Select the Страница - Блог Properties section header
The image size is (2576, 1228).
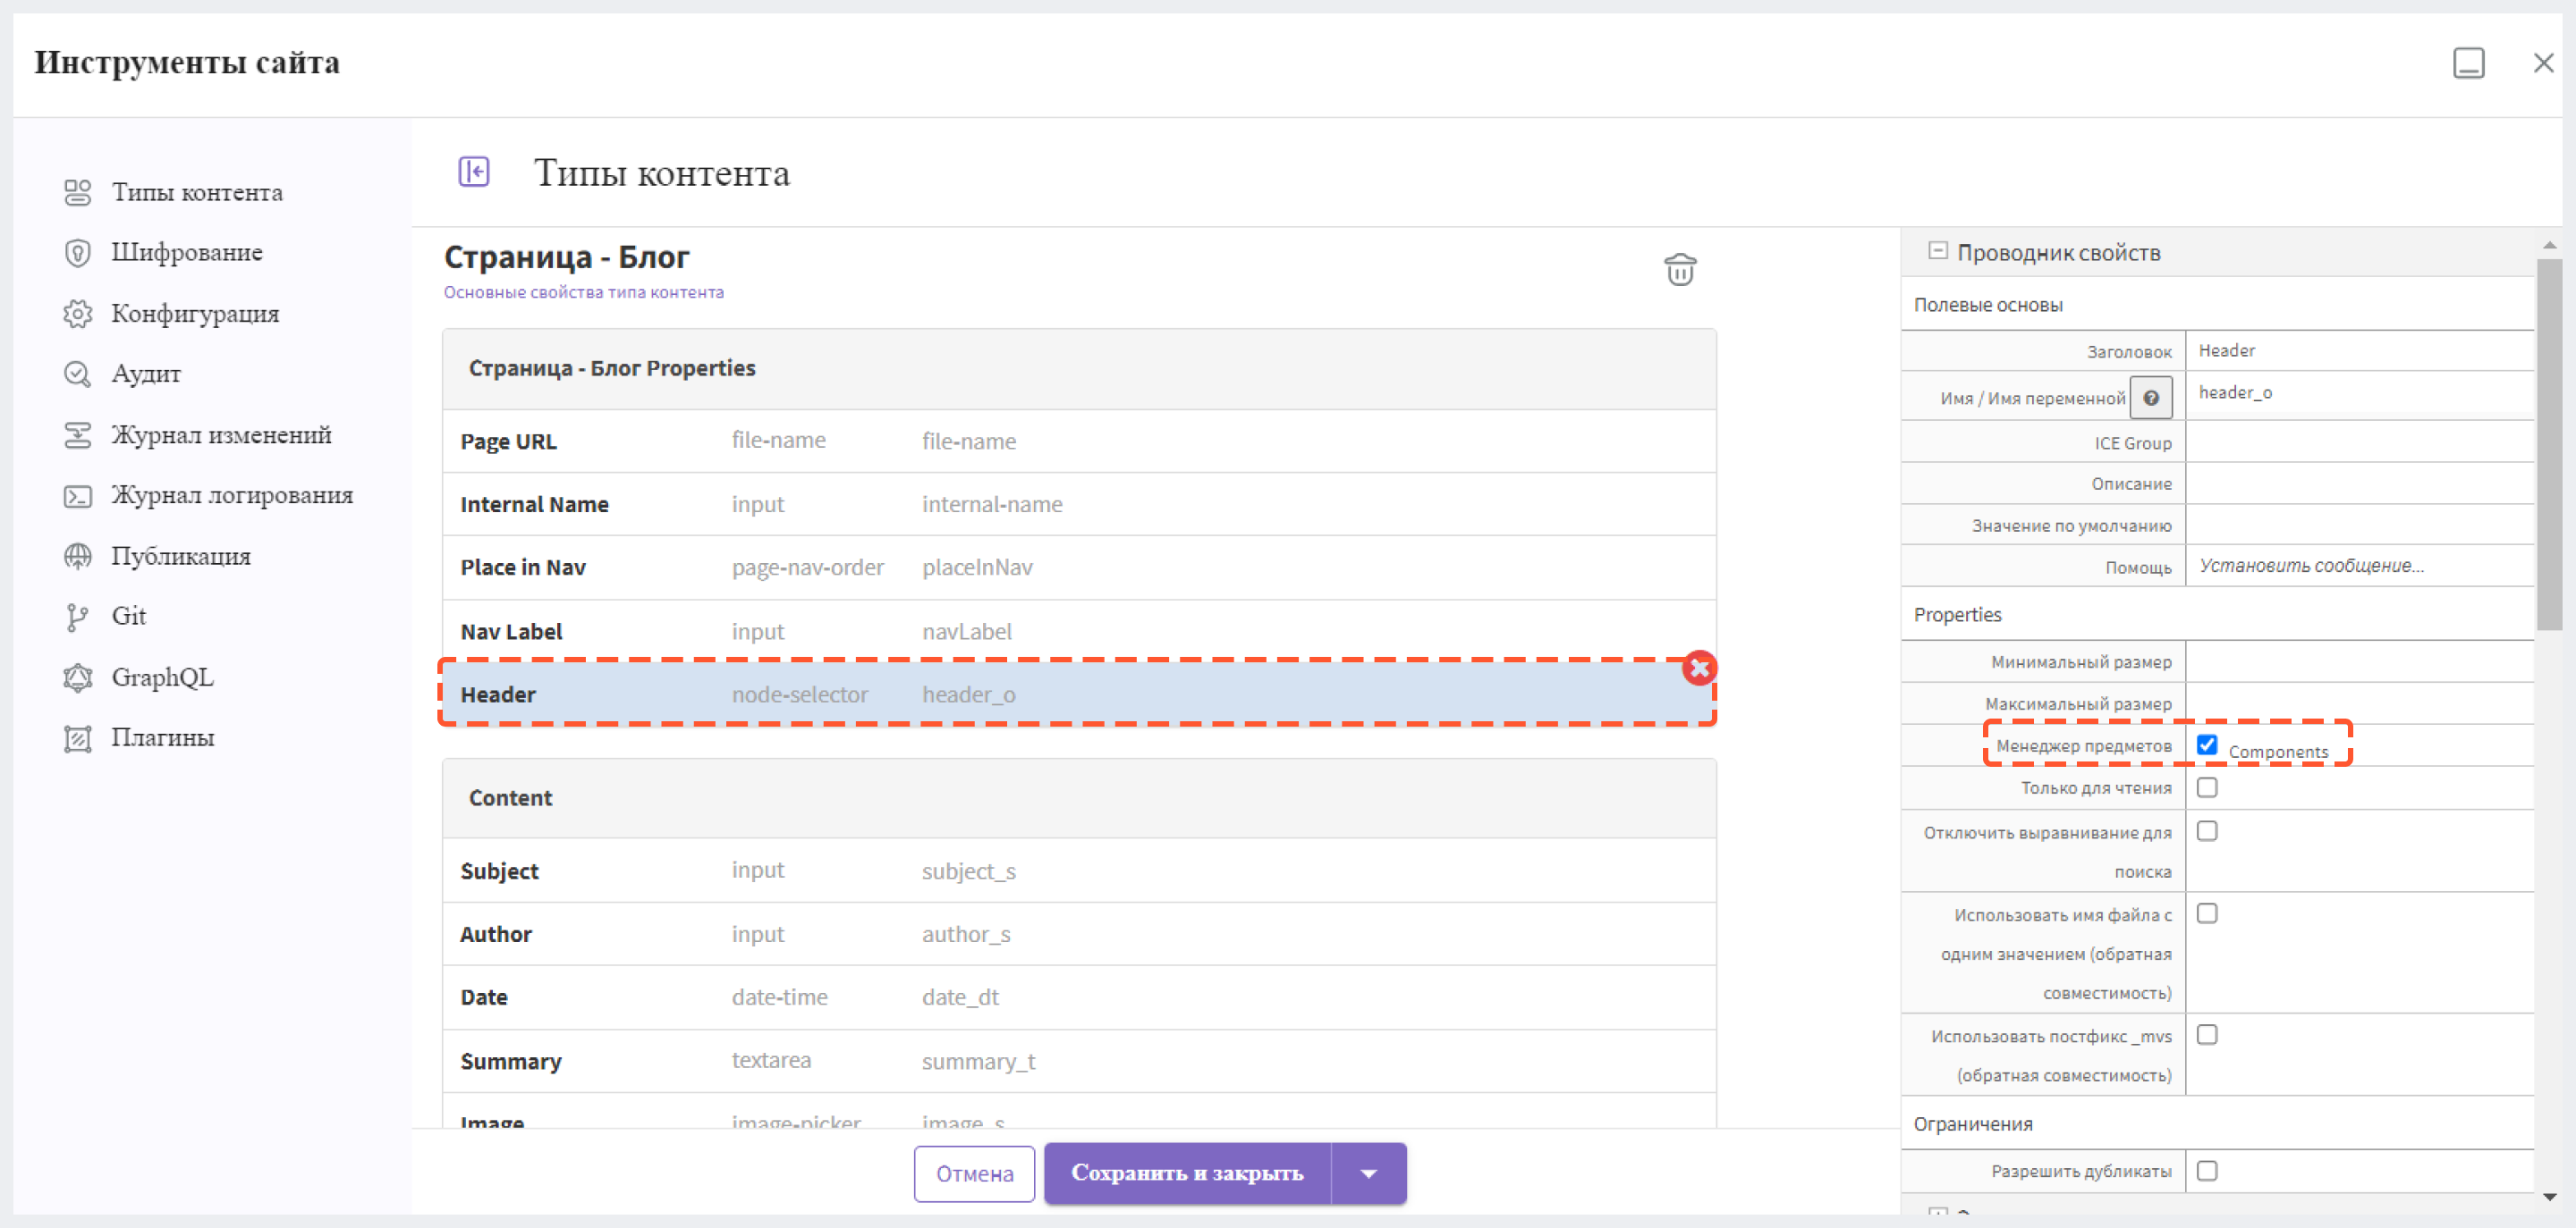pyautogui.click(x=1079, y=369)
